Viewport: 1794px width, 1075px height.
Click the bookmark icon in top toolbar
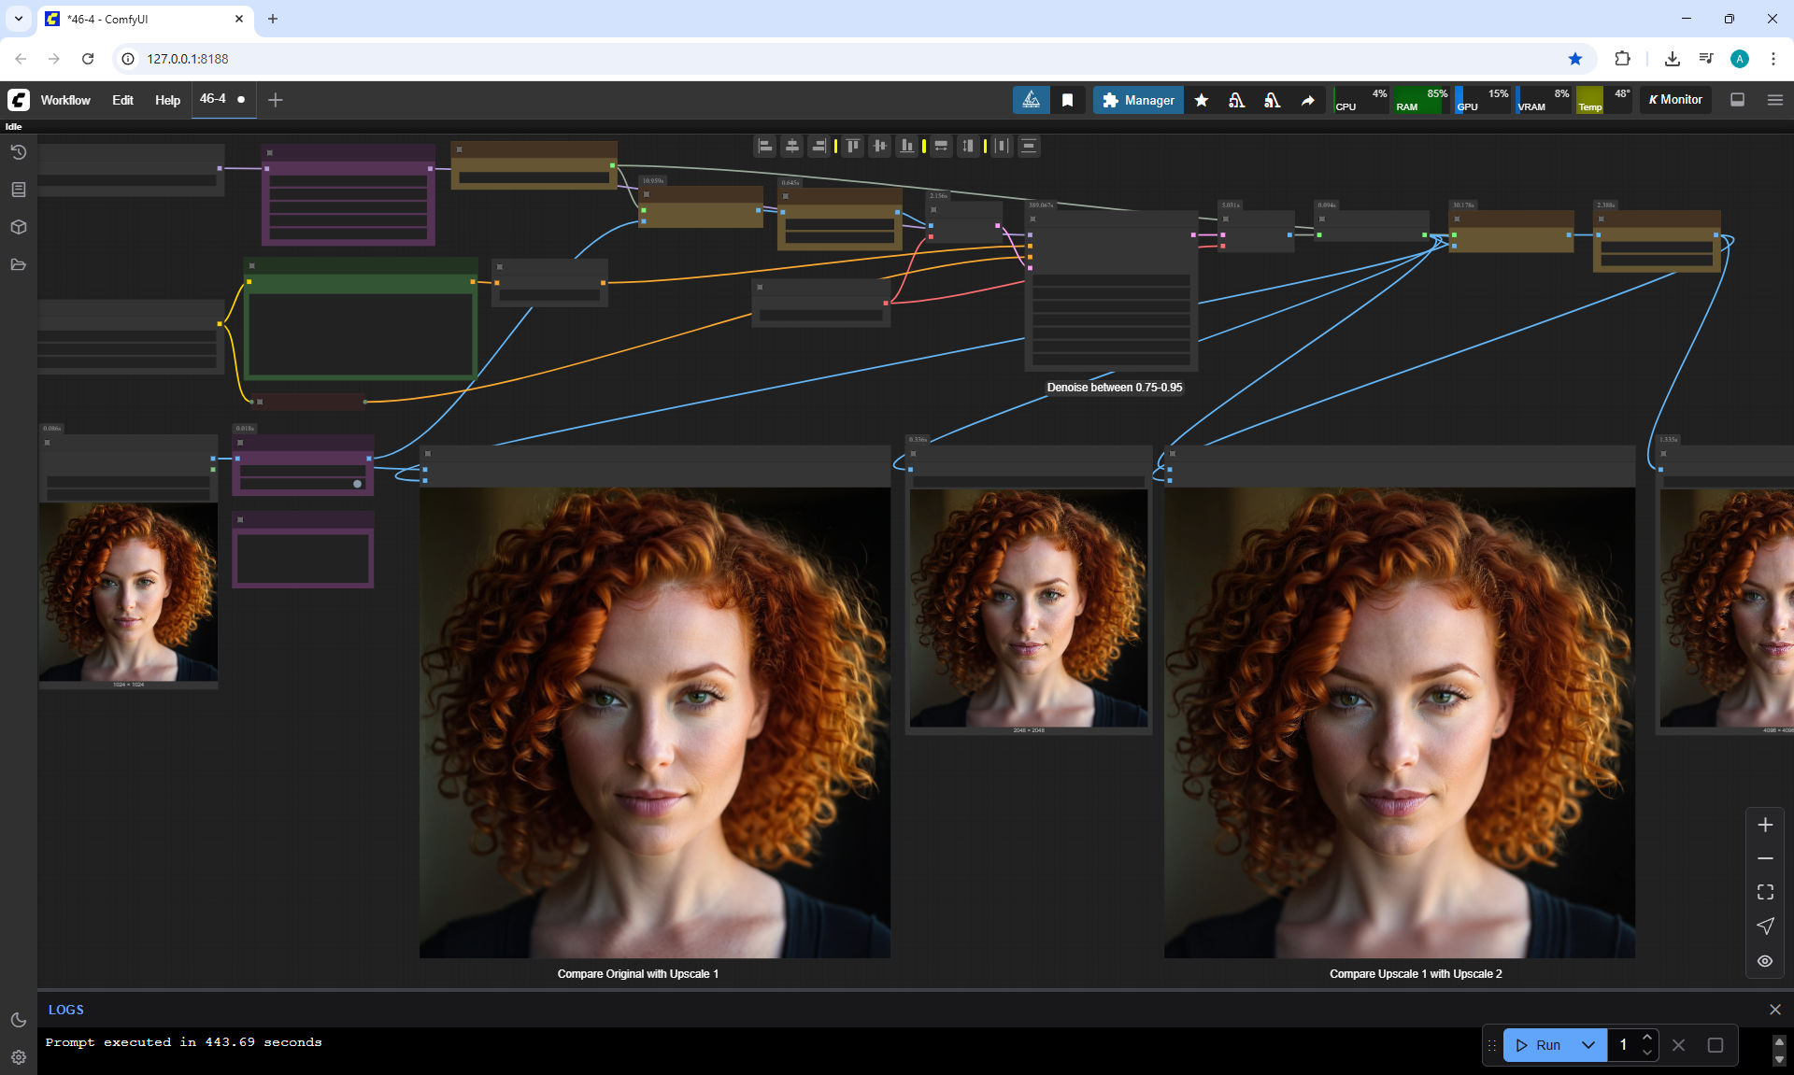tap(1067, 100)
